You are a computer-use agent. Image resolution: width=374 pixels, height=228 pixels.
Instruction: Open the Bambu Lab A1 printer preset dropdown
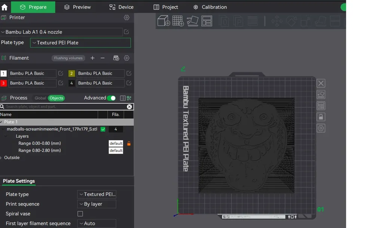tap(62, 32)
